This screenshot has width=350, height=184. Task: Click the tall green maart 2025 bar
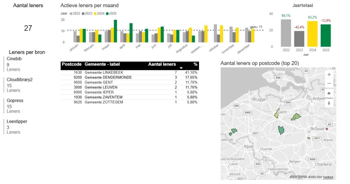[x=115, y=31]
